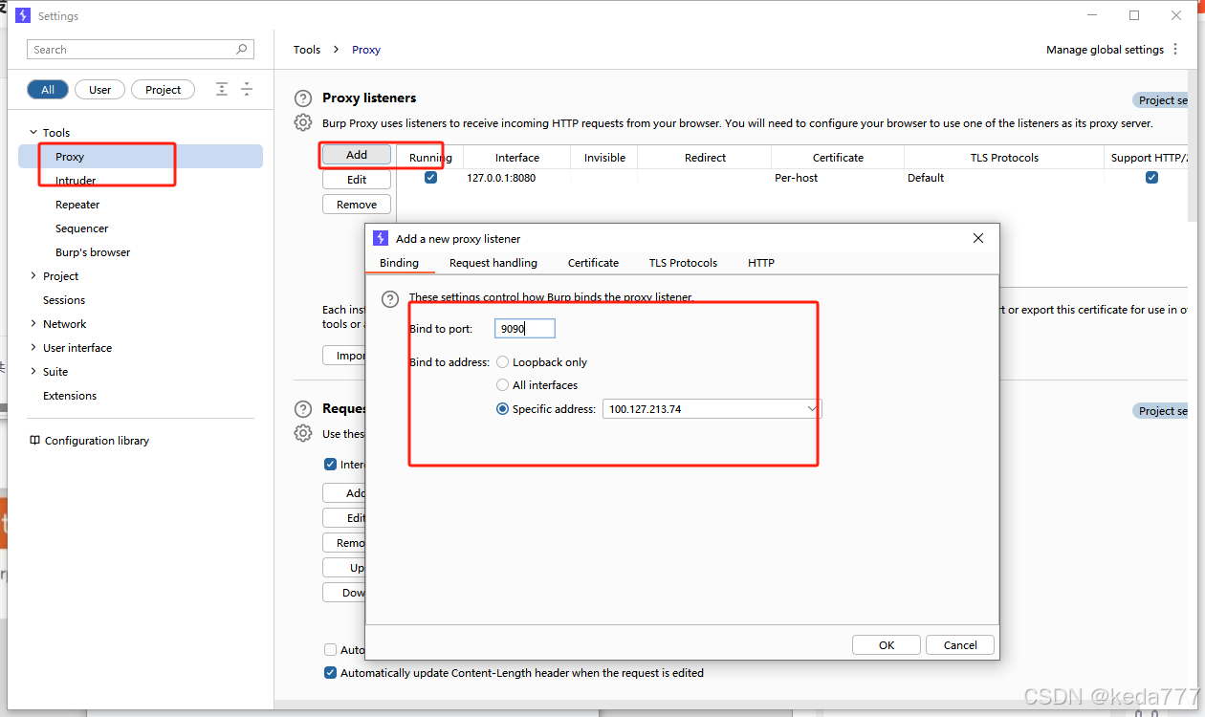Viewport: 1205px width, 717px height.
Task: Expand the Network tree section
Action: [x=33, y=324]
